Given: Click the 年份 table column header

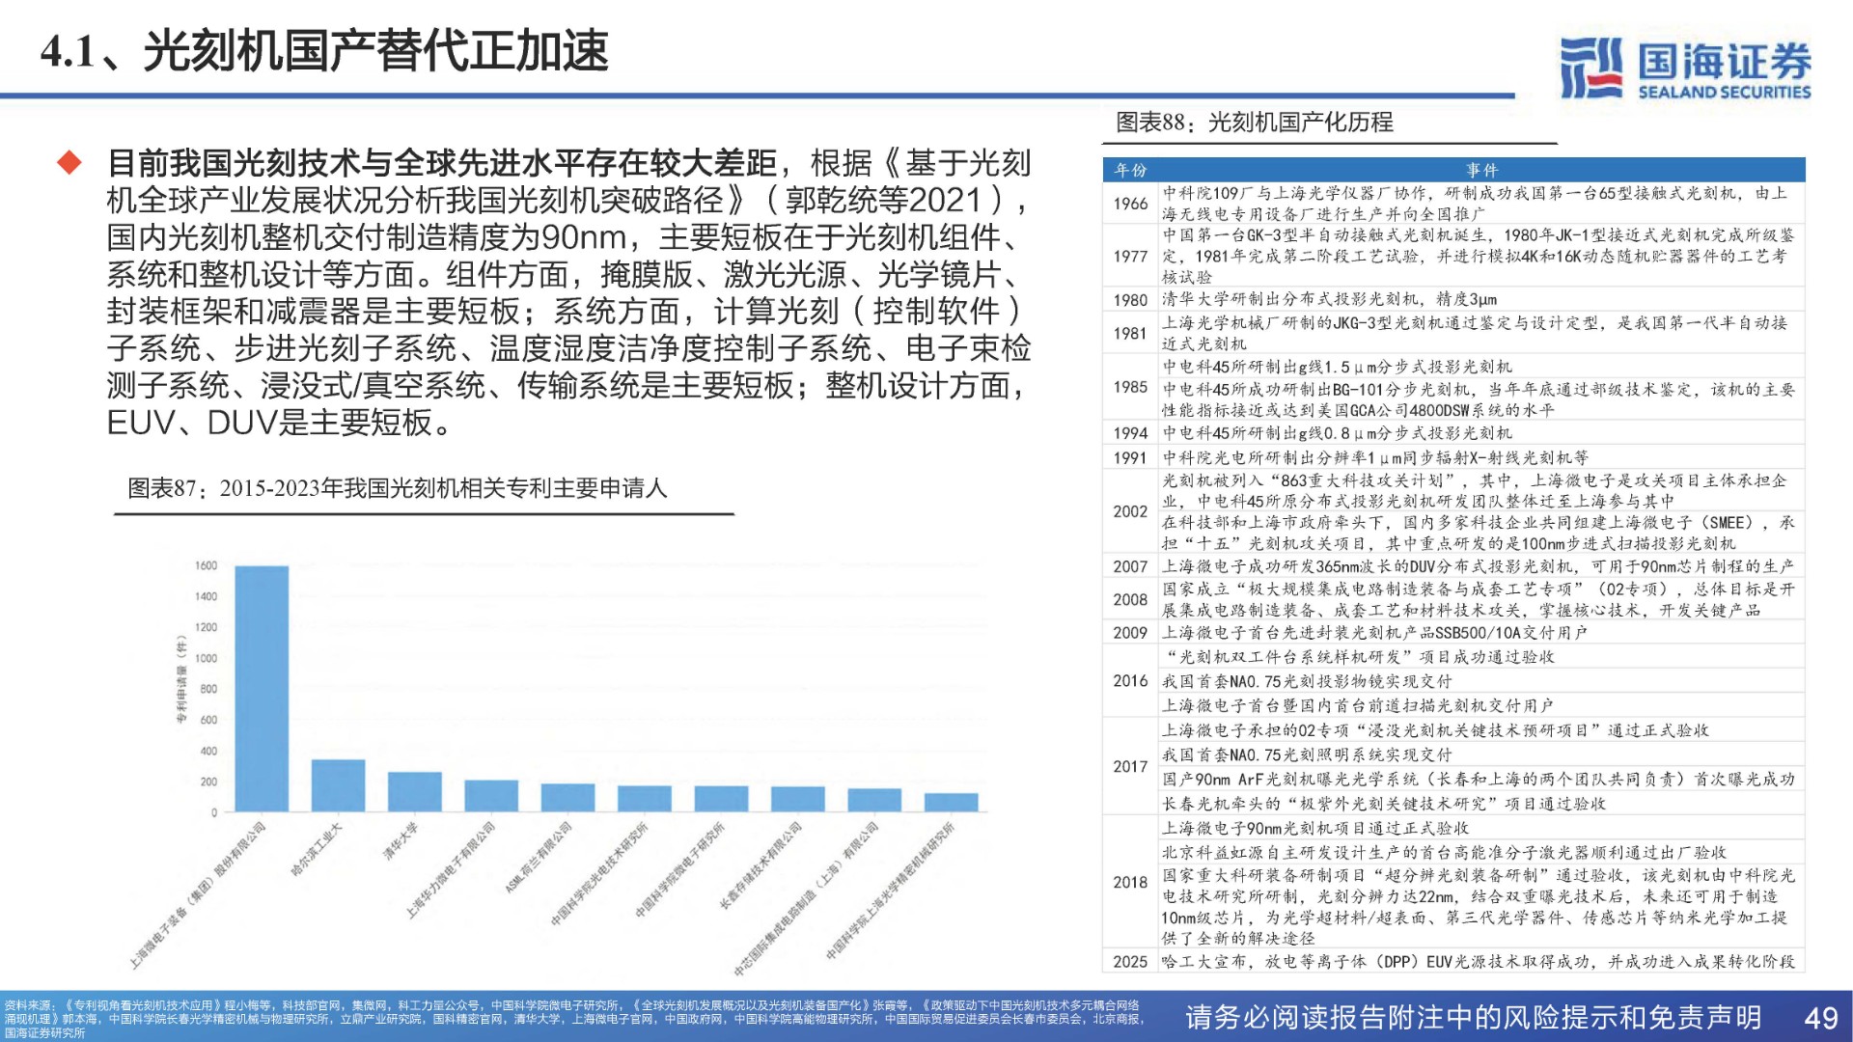Looking at the screenshot, I should click(x=1130, y=170).
